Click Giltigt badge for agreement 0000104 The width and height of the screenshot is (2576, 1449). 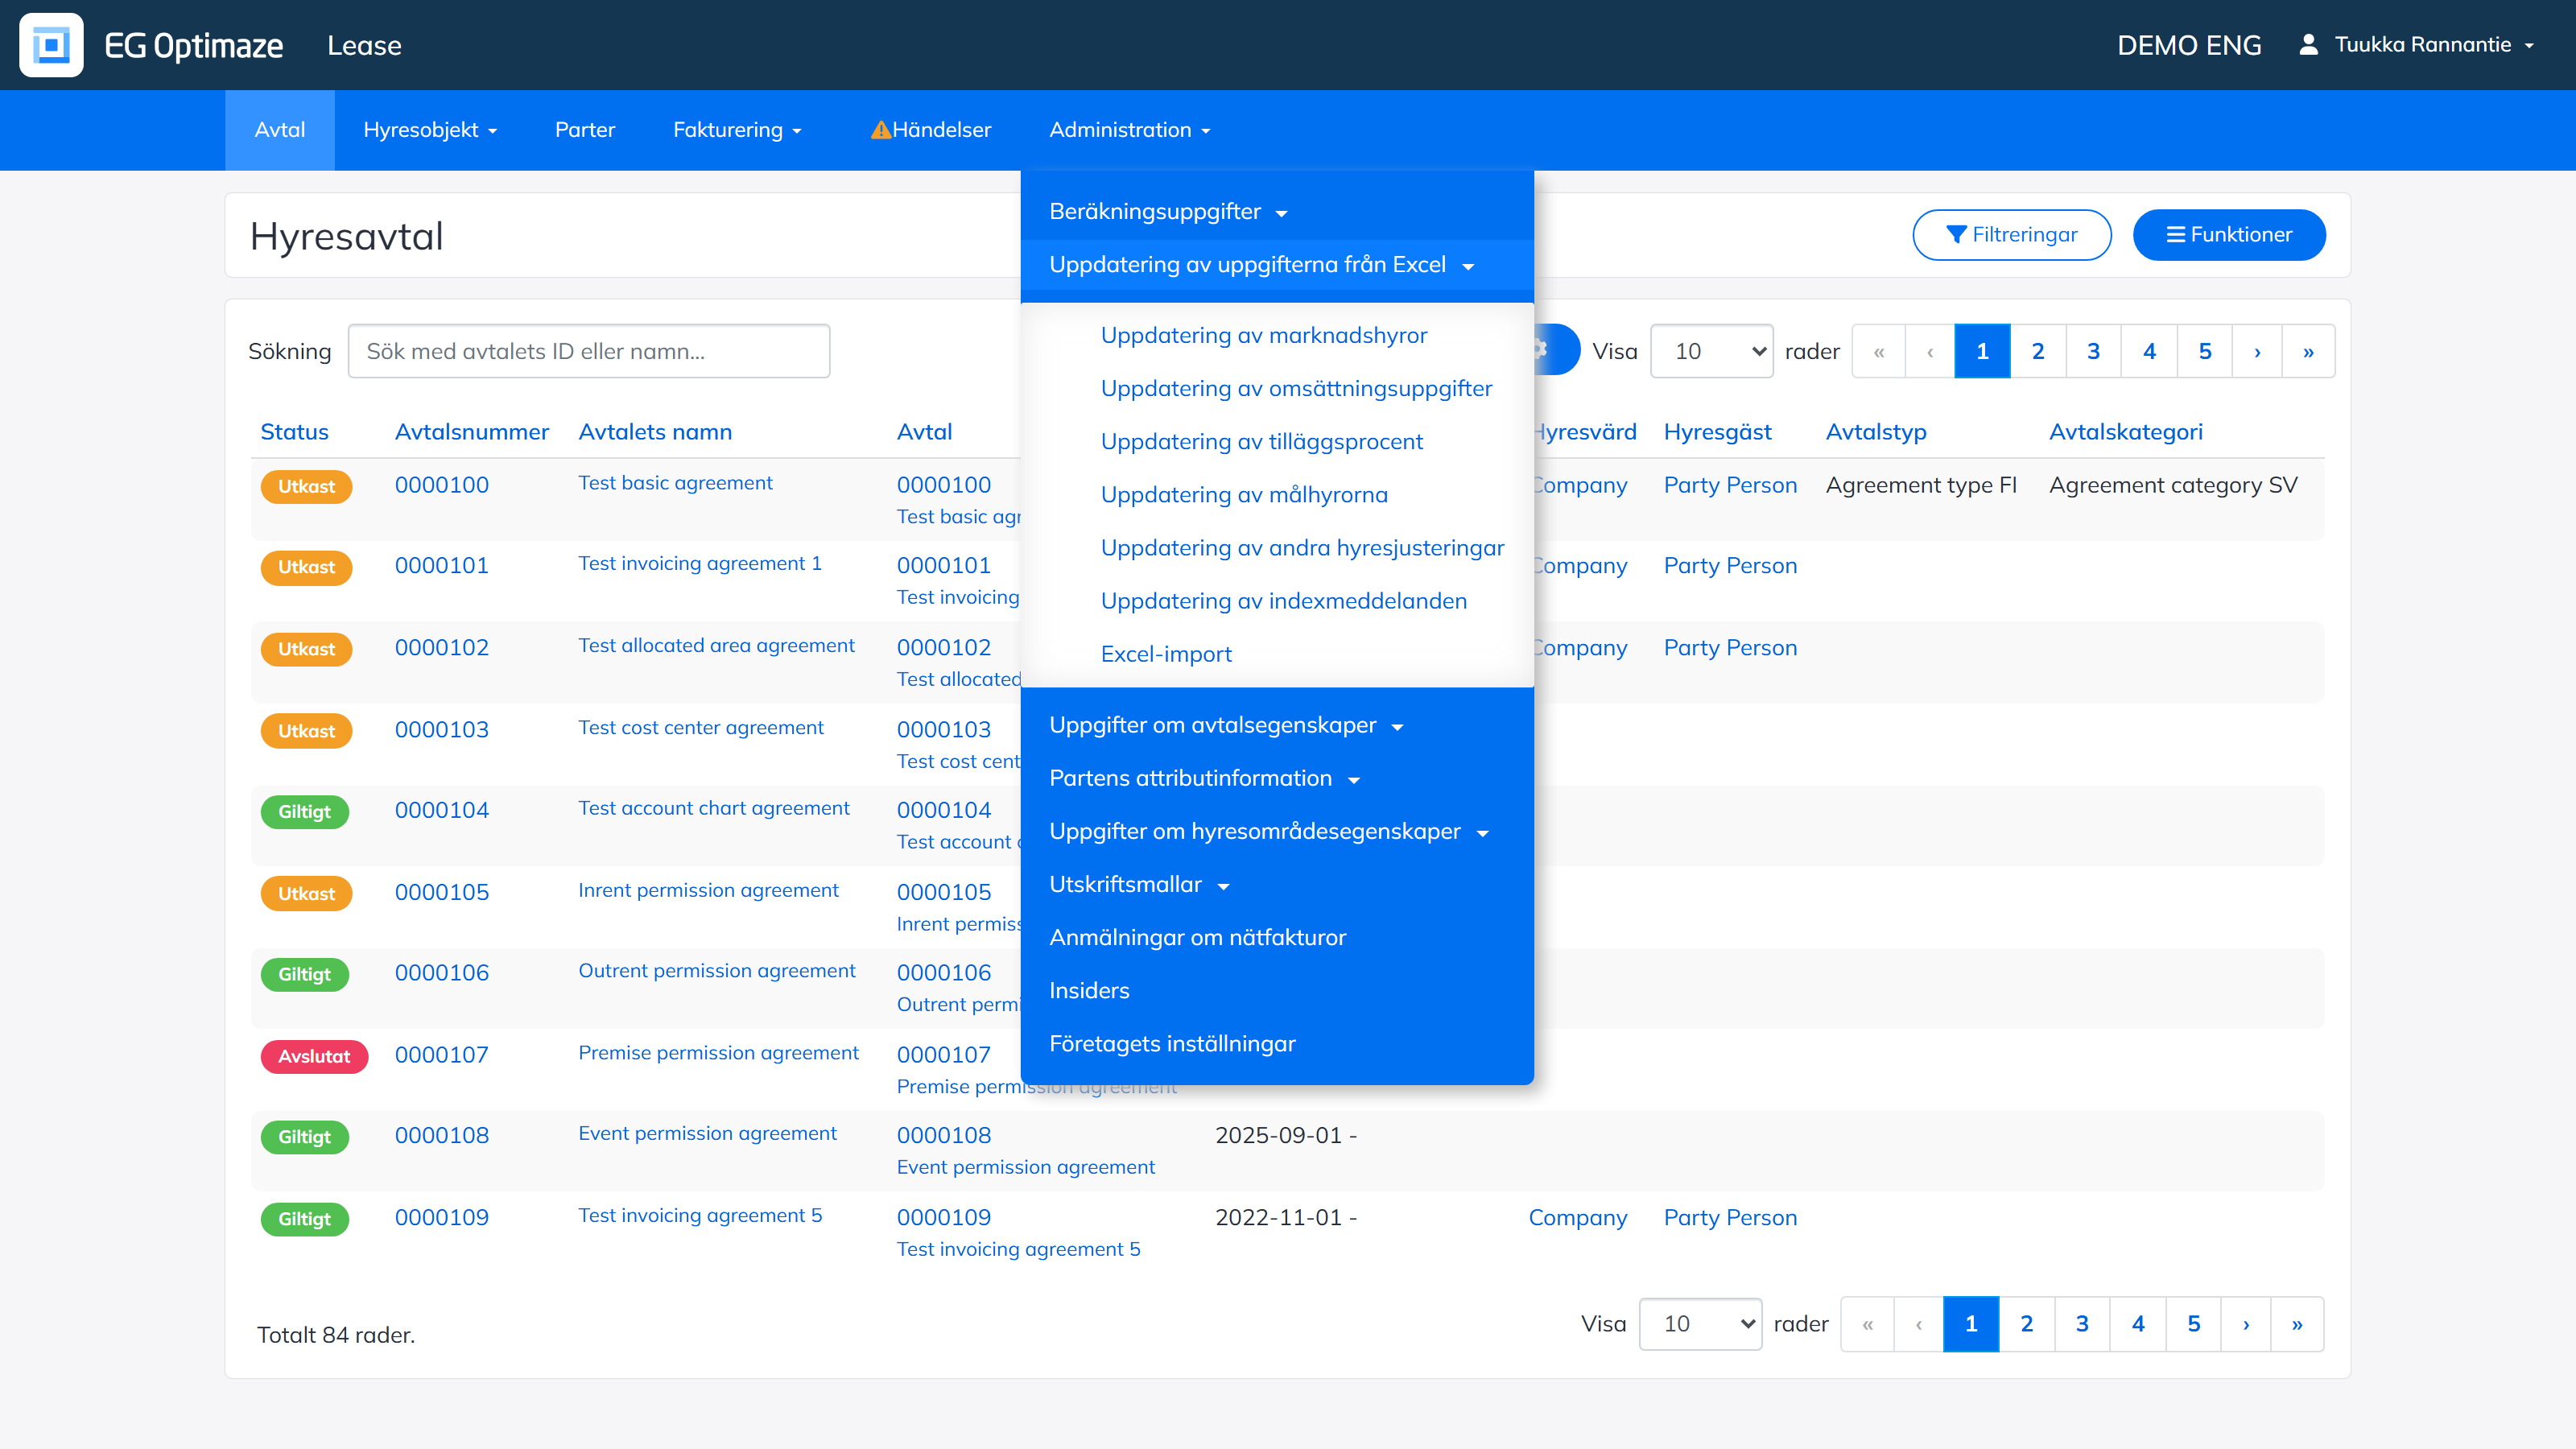[x=304, y=812]
